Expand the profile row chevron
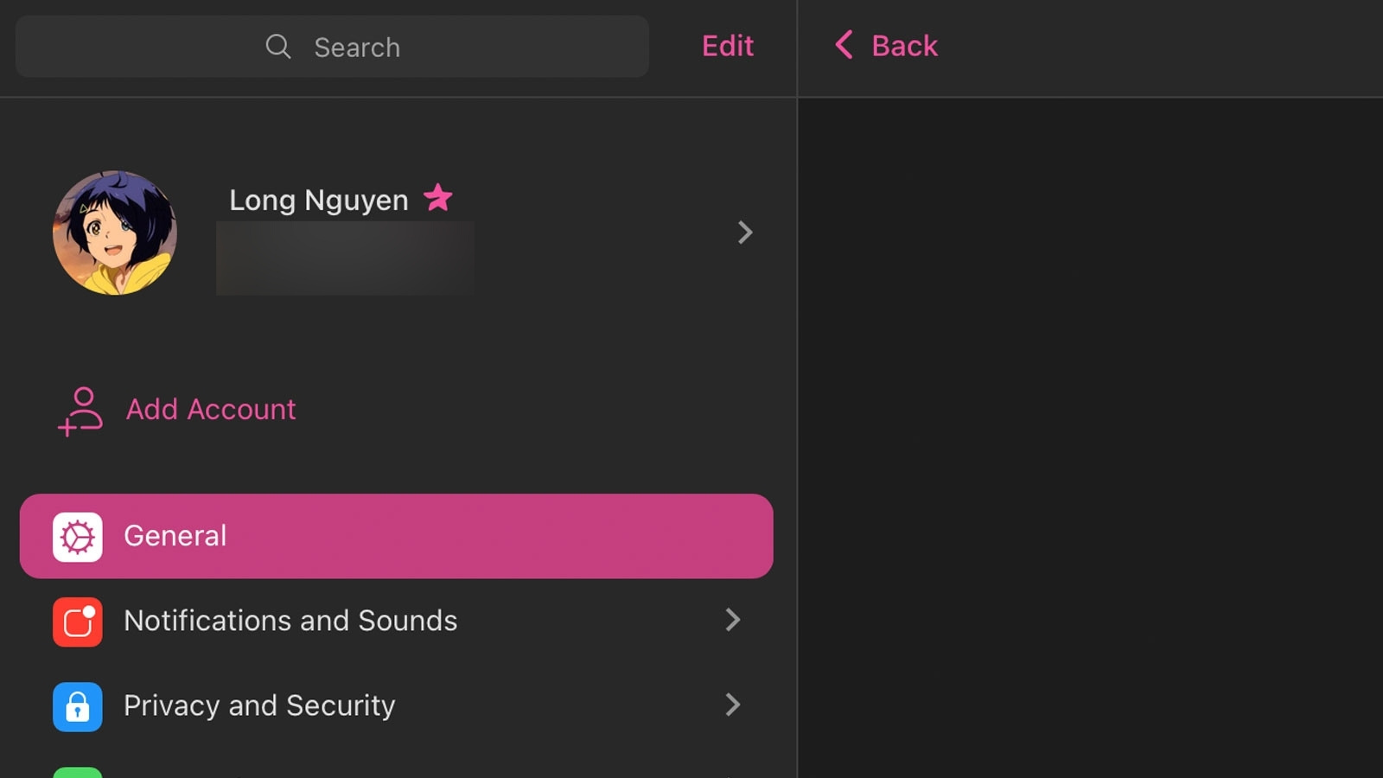The image size is (1383, 778). pyautogui.click(x=745, y=232)
